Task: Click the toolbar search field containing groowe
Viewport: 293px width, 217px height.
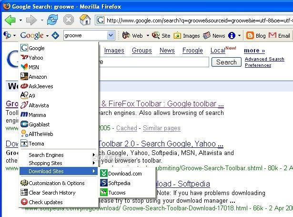Action: point(85,35)
